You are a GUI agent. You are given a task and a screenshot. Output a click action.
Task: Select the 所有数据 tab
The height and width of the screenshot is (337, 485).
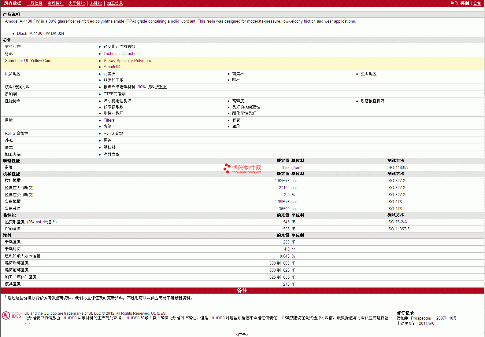click(x=13, y=3)
